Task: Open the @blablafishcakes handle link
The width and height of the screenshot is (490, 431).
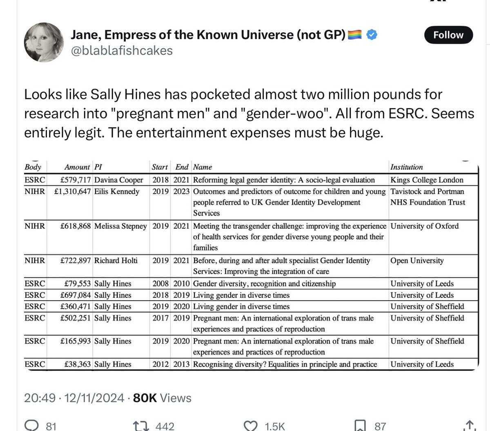Action: tap(122, 50)
